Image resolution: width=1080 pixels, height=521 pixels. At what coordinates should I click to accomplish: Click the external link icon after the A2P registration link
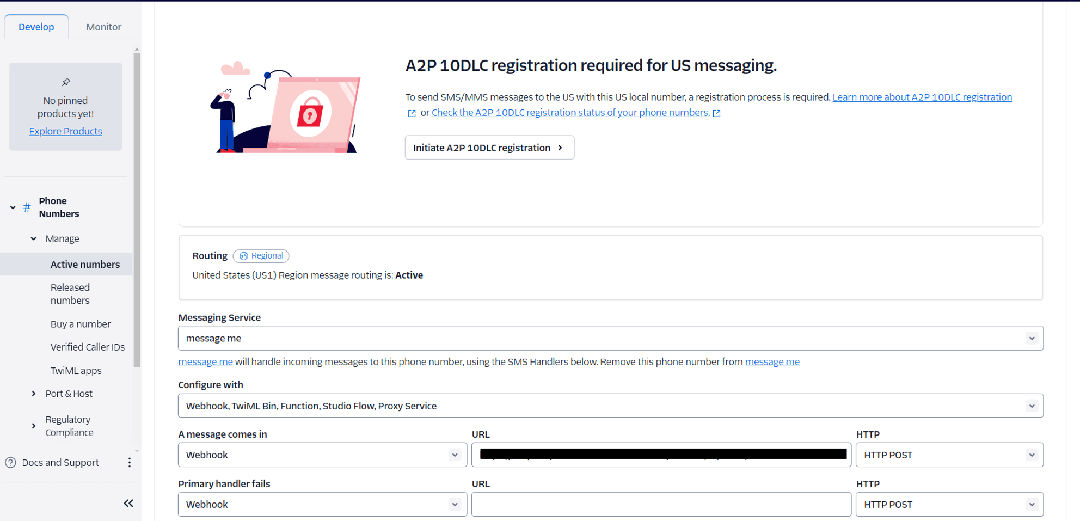pos(411,113)
